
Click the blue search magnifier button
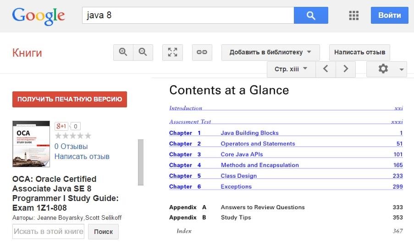click(311, 16)
